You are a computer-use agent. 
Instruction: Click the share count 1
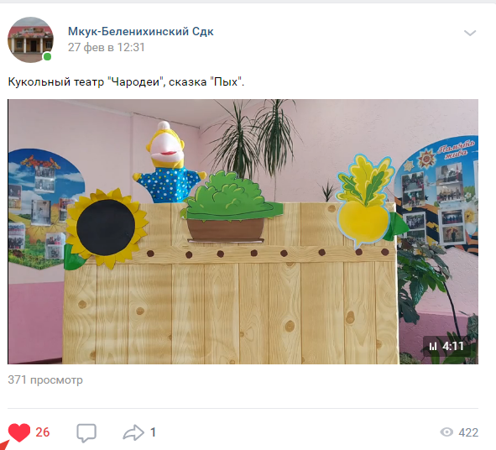pyautogui.click(x=153, y=432)
